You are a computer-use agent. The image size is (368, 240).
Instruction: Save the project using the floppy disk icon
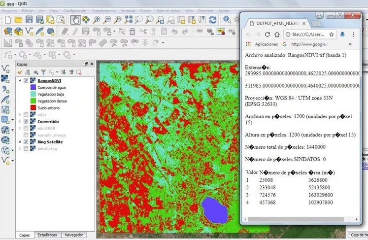pyautogui.click(x=29, y=19)
